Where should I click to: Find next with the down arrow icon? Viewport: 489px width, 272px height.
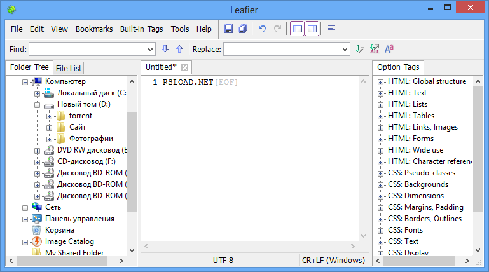[165, 49]
